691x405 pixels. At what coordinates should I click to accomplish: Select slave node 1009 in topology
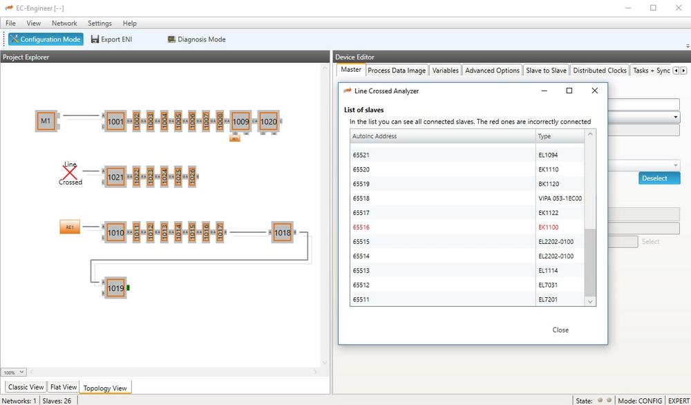(x=240, y=122)
